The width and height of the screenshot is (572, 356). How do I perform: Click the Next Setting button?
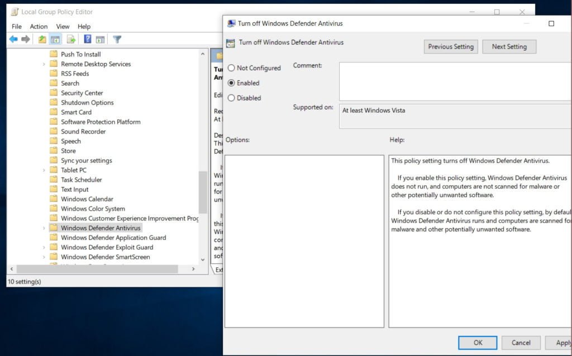tap(509, 47)
